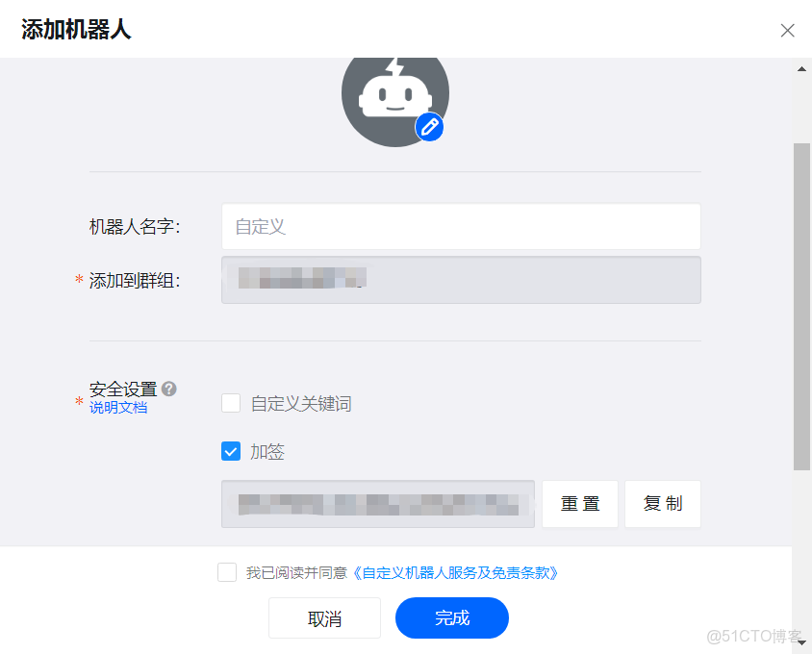The image size is (812, 654).
Task: Click the 机器人名字 name input field
Action: pyautogui.click(x=460, y=226)
